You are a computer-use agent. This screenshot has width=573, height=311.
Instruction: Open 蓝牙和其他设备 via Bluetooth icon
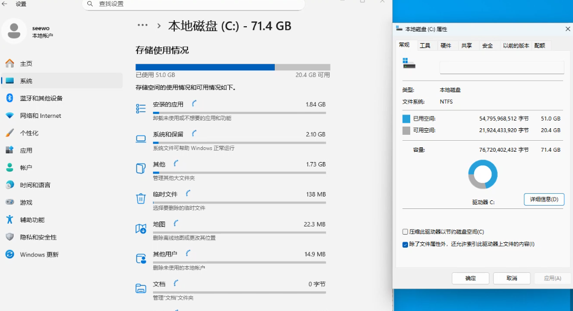tap(10, 98)
